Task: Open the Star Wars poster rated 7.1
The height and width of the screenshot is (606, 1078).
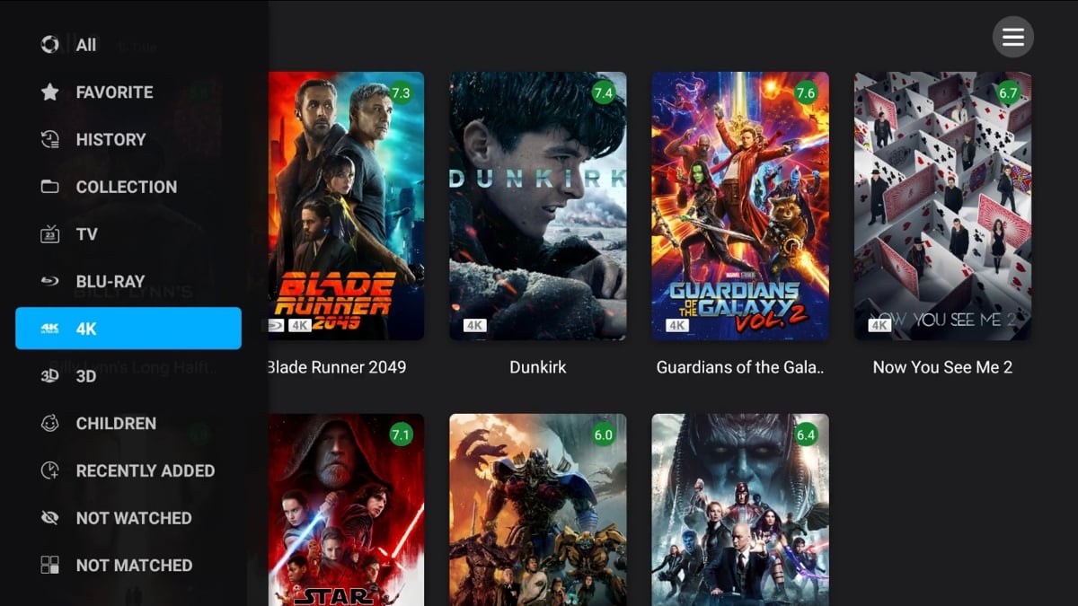Action: 346,510
